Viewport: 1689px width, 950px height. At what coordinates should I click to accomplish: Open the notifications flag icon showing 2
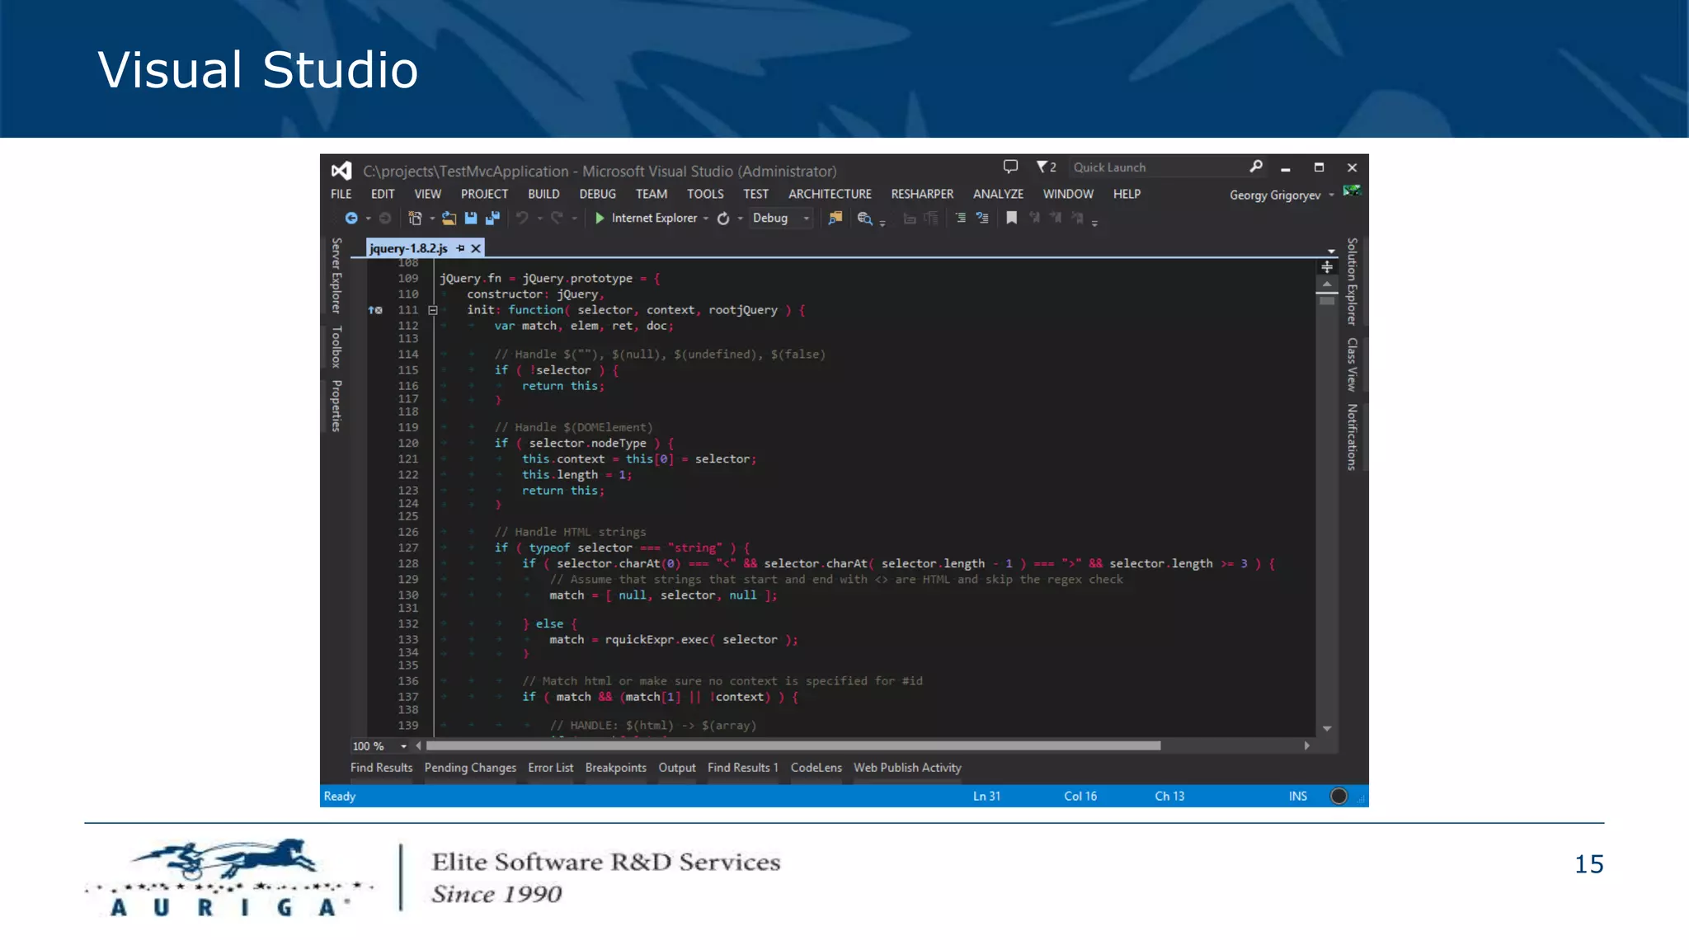click(x=1046, y=167)
